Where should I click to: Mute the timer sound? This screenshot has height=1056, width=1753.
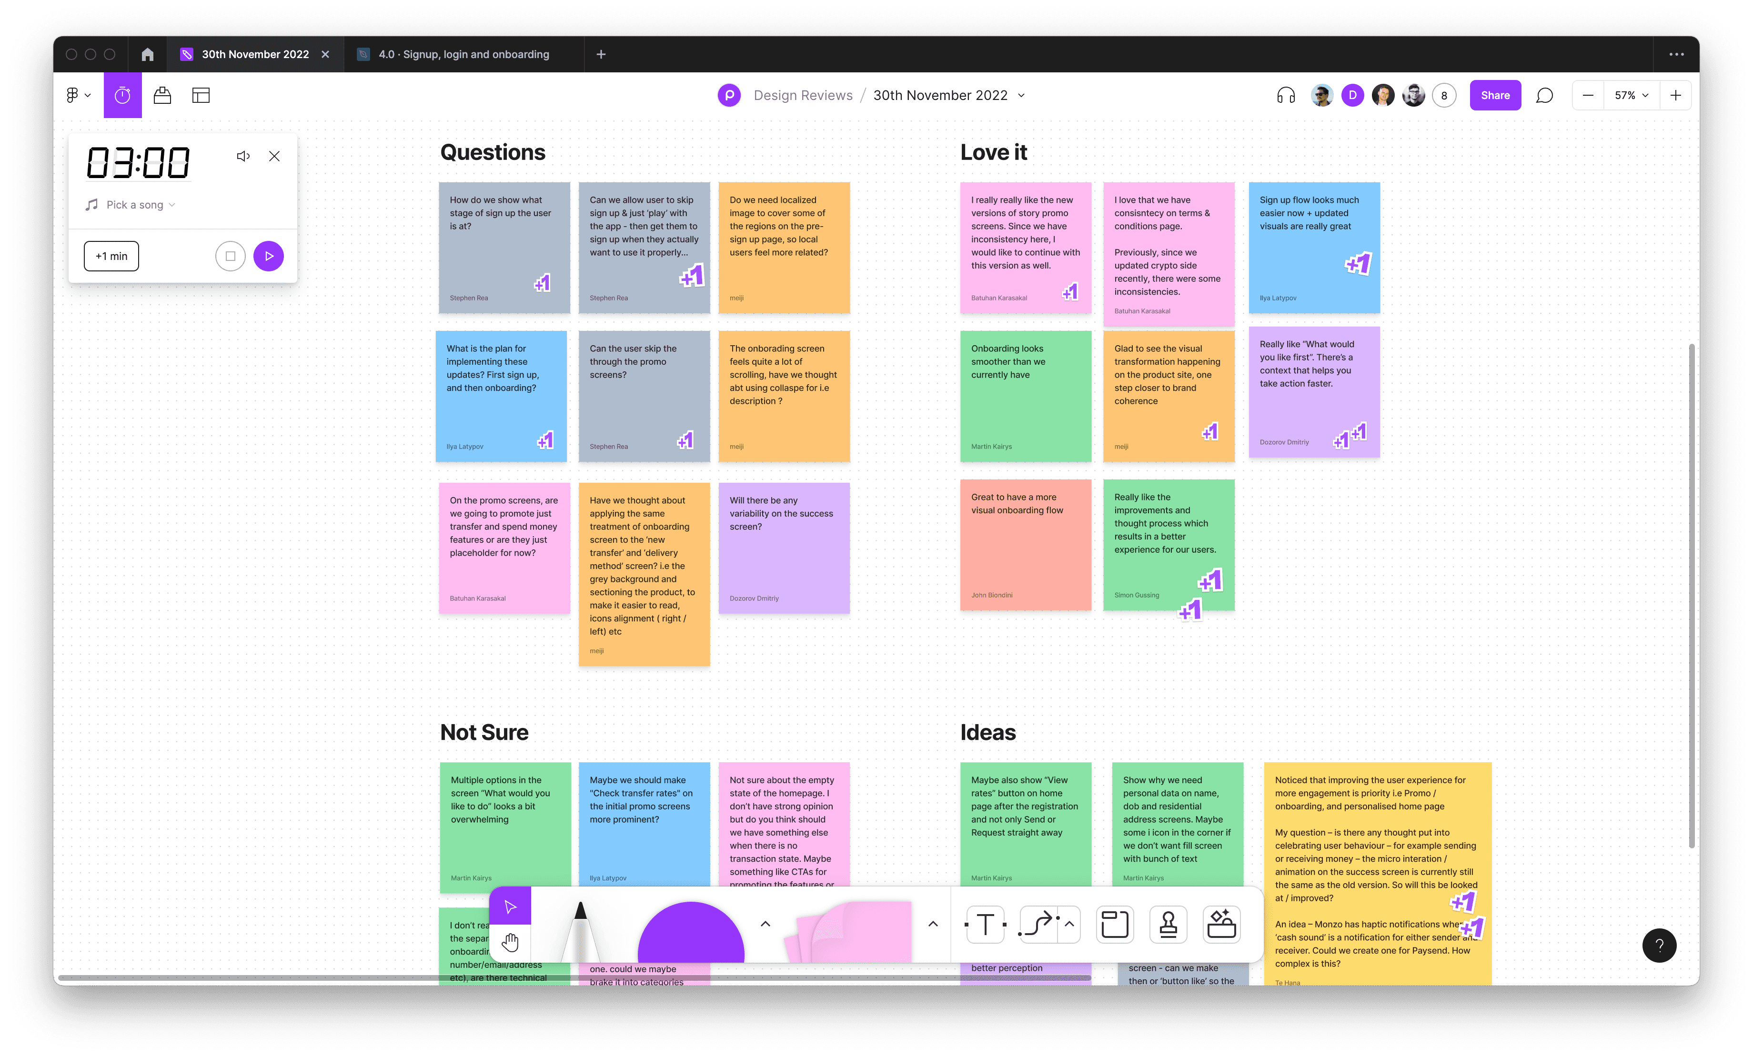pos(243,157)
